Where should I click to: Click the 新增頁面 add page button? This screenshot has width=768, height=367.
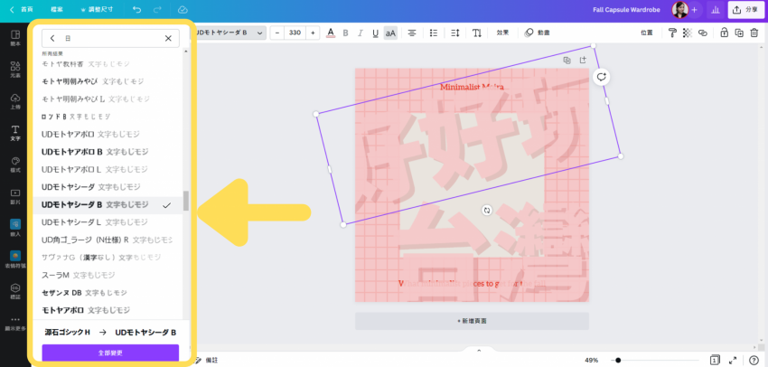point(472,321)
